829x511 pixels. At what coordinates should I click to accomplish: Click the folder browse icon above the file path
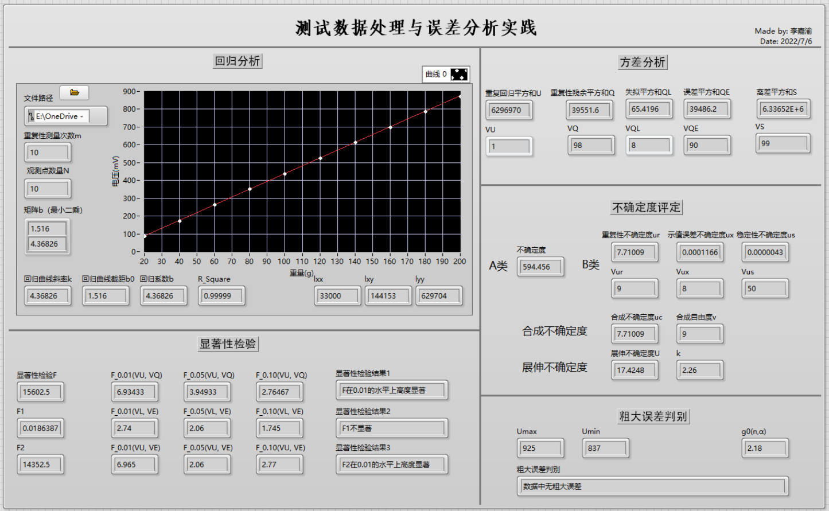[x=74, y=92]
